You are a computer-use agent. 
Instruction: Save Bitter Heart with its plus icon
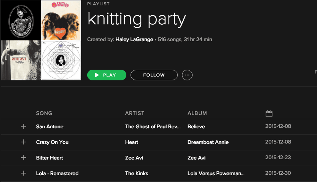coord(24,158)
